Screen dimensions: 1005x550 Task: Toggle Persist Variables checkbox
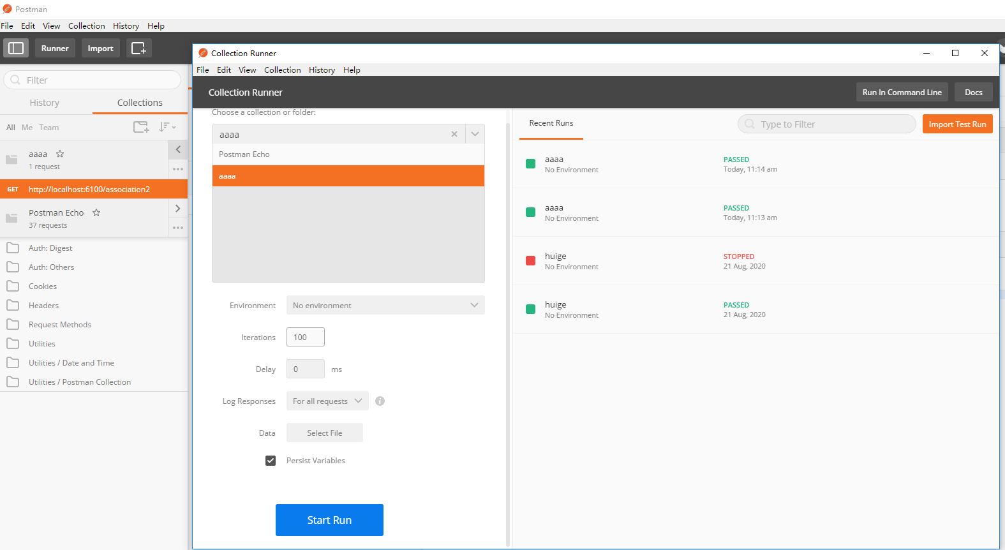(x=271, y=461)
